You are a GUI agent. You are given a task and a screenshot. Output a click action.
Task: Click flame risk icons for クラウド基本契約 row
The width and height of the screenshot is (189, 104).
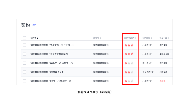click(129, 54)
